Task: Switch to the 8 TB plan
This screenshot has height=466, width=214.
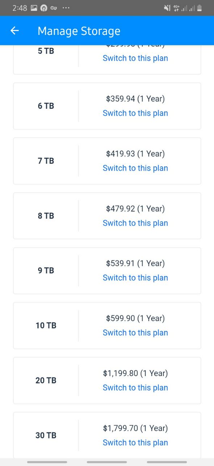Action: coord(135,223)
